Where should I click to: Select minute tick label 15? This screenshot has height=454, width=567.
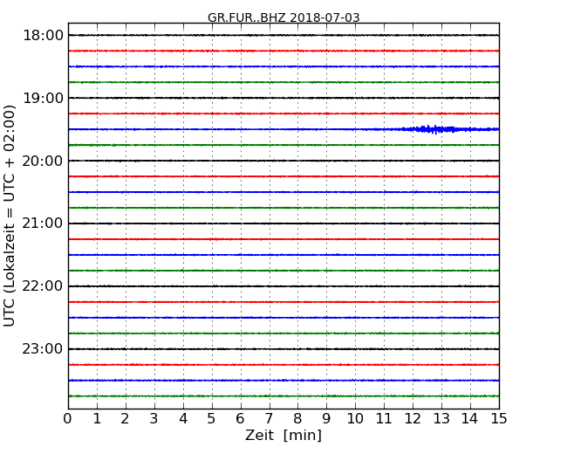pos(499,418)
